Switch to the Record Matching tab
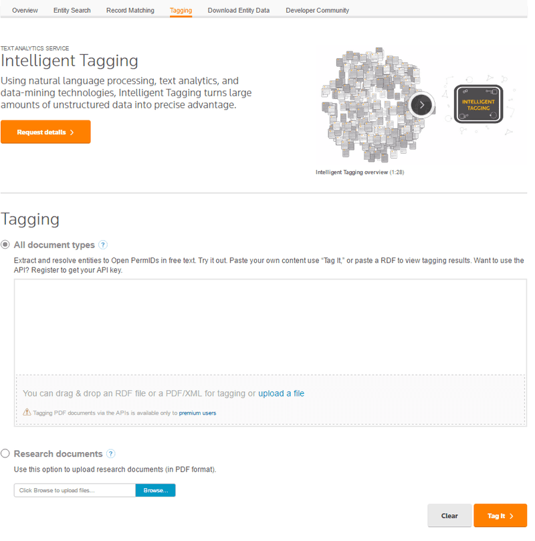The image size is (535, 541). [x=130, y=10]
